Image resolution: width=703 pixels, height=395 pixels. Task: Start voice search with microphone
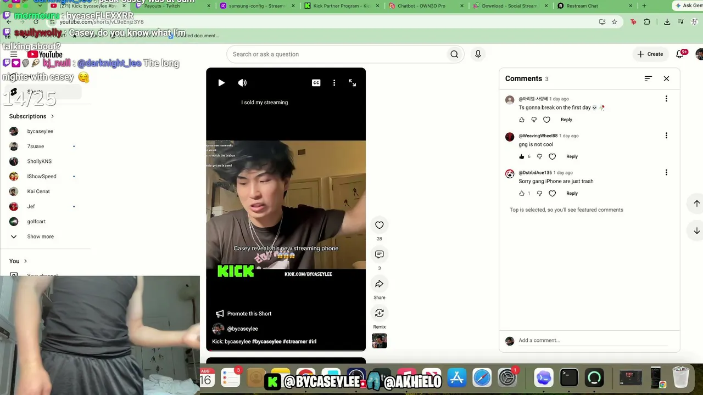coord(478,54)
